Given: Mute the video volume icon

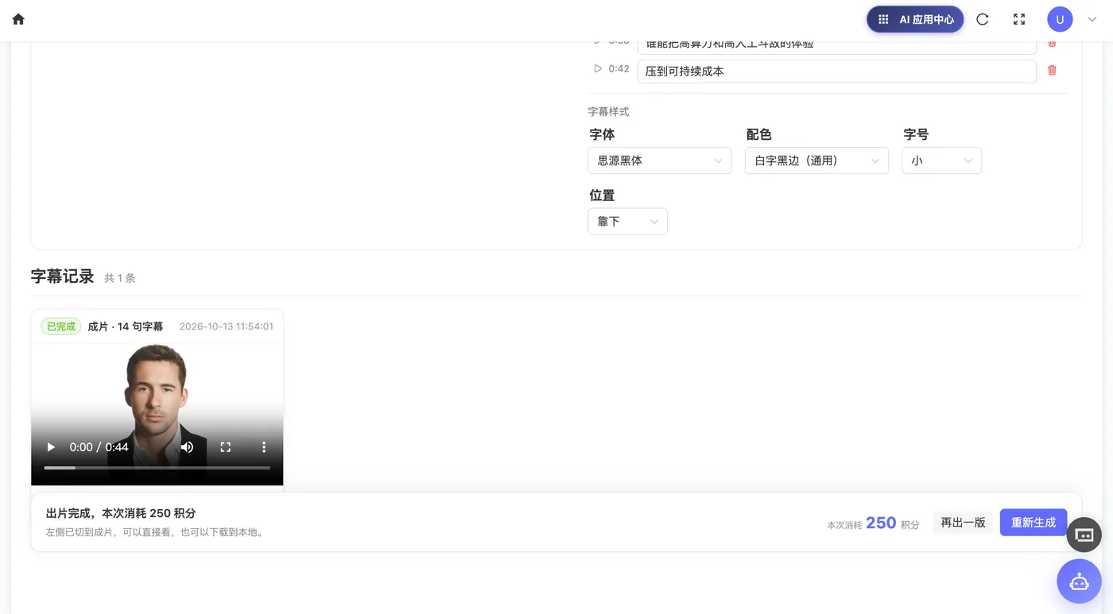Looking at the screenshot, I should click(x=187, y=447).
